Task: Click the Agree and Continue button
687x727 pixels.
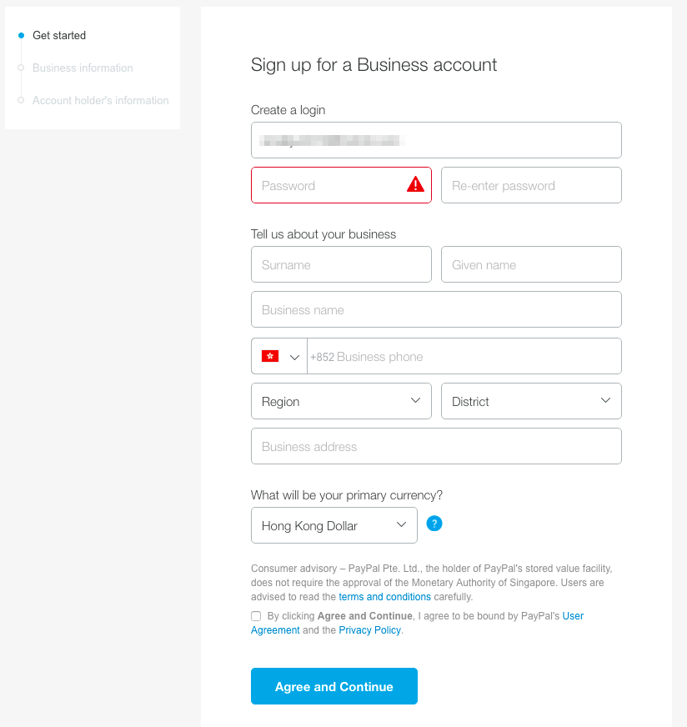Action: click(x=334, y=686)
